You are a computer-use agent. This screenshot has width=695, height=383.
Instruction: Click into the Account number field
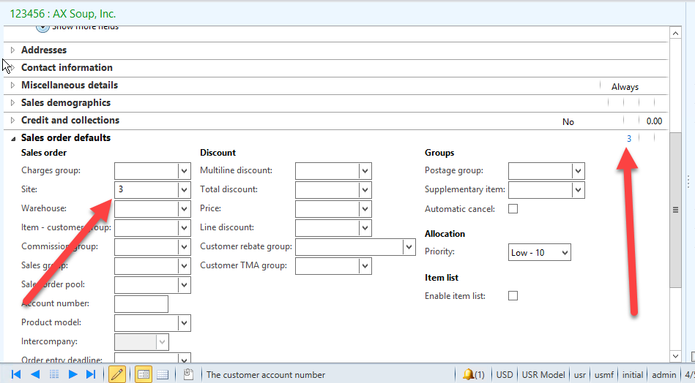tap(141, 304)
